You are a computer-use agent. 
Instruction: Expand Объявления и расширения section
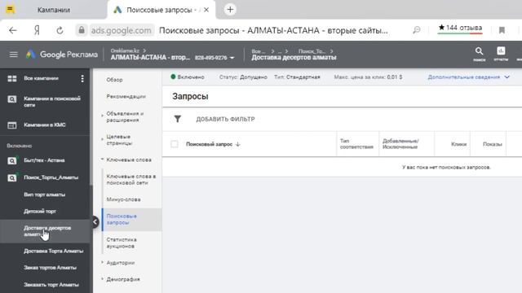pyautogui.click(x=102, y=116)
